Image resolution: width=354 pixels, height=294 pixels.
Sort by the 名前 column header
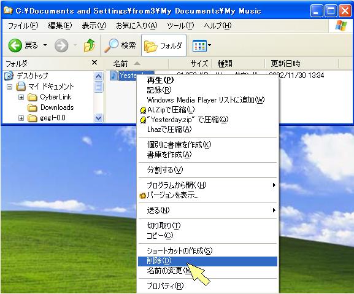[137, 64]
